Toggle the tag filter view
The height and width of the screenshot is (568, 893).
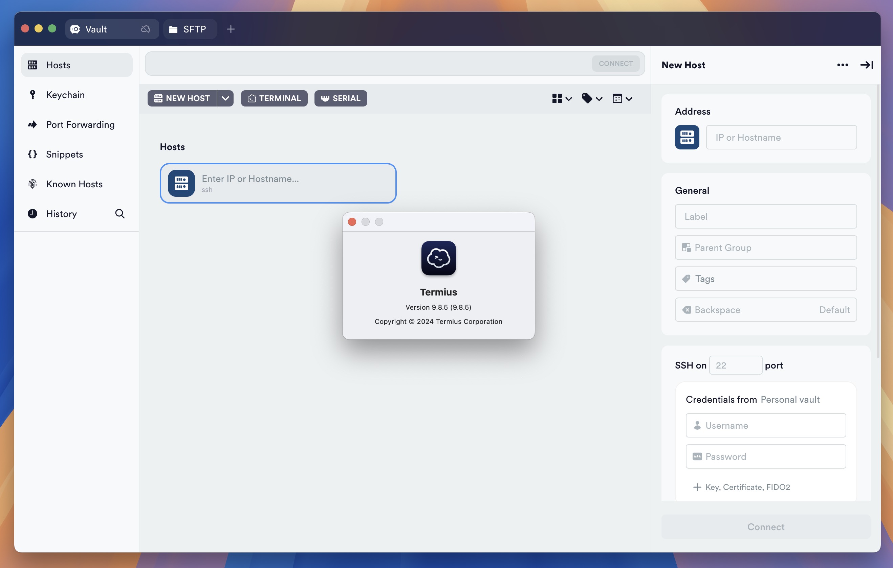tap(590, 98)
